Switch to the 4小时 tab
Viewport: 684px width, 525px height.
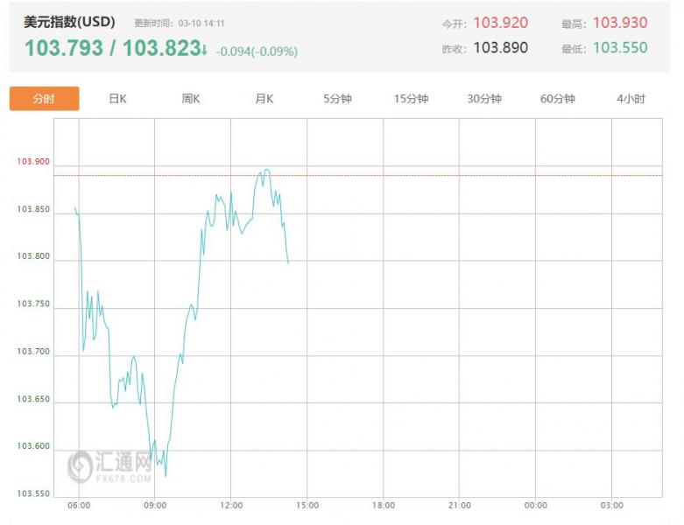(631, 99)
